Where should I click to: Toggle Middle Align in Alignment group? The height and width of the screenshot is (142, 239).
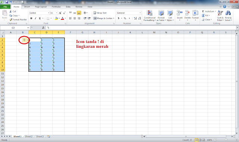point(75,13)
